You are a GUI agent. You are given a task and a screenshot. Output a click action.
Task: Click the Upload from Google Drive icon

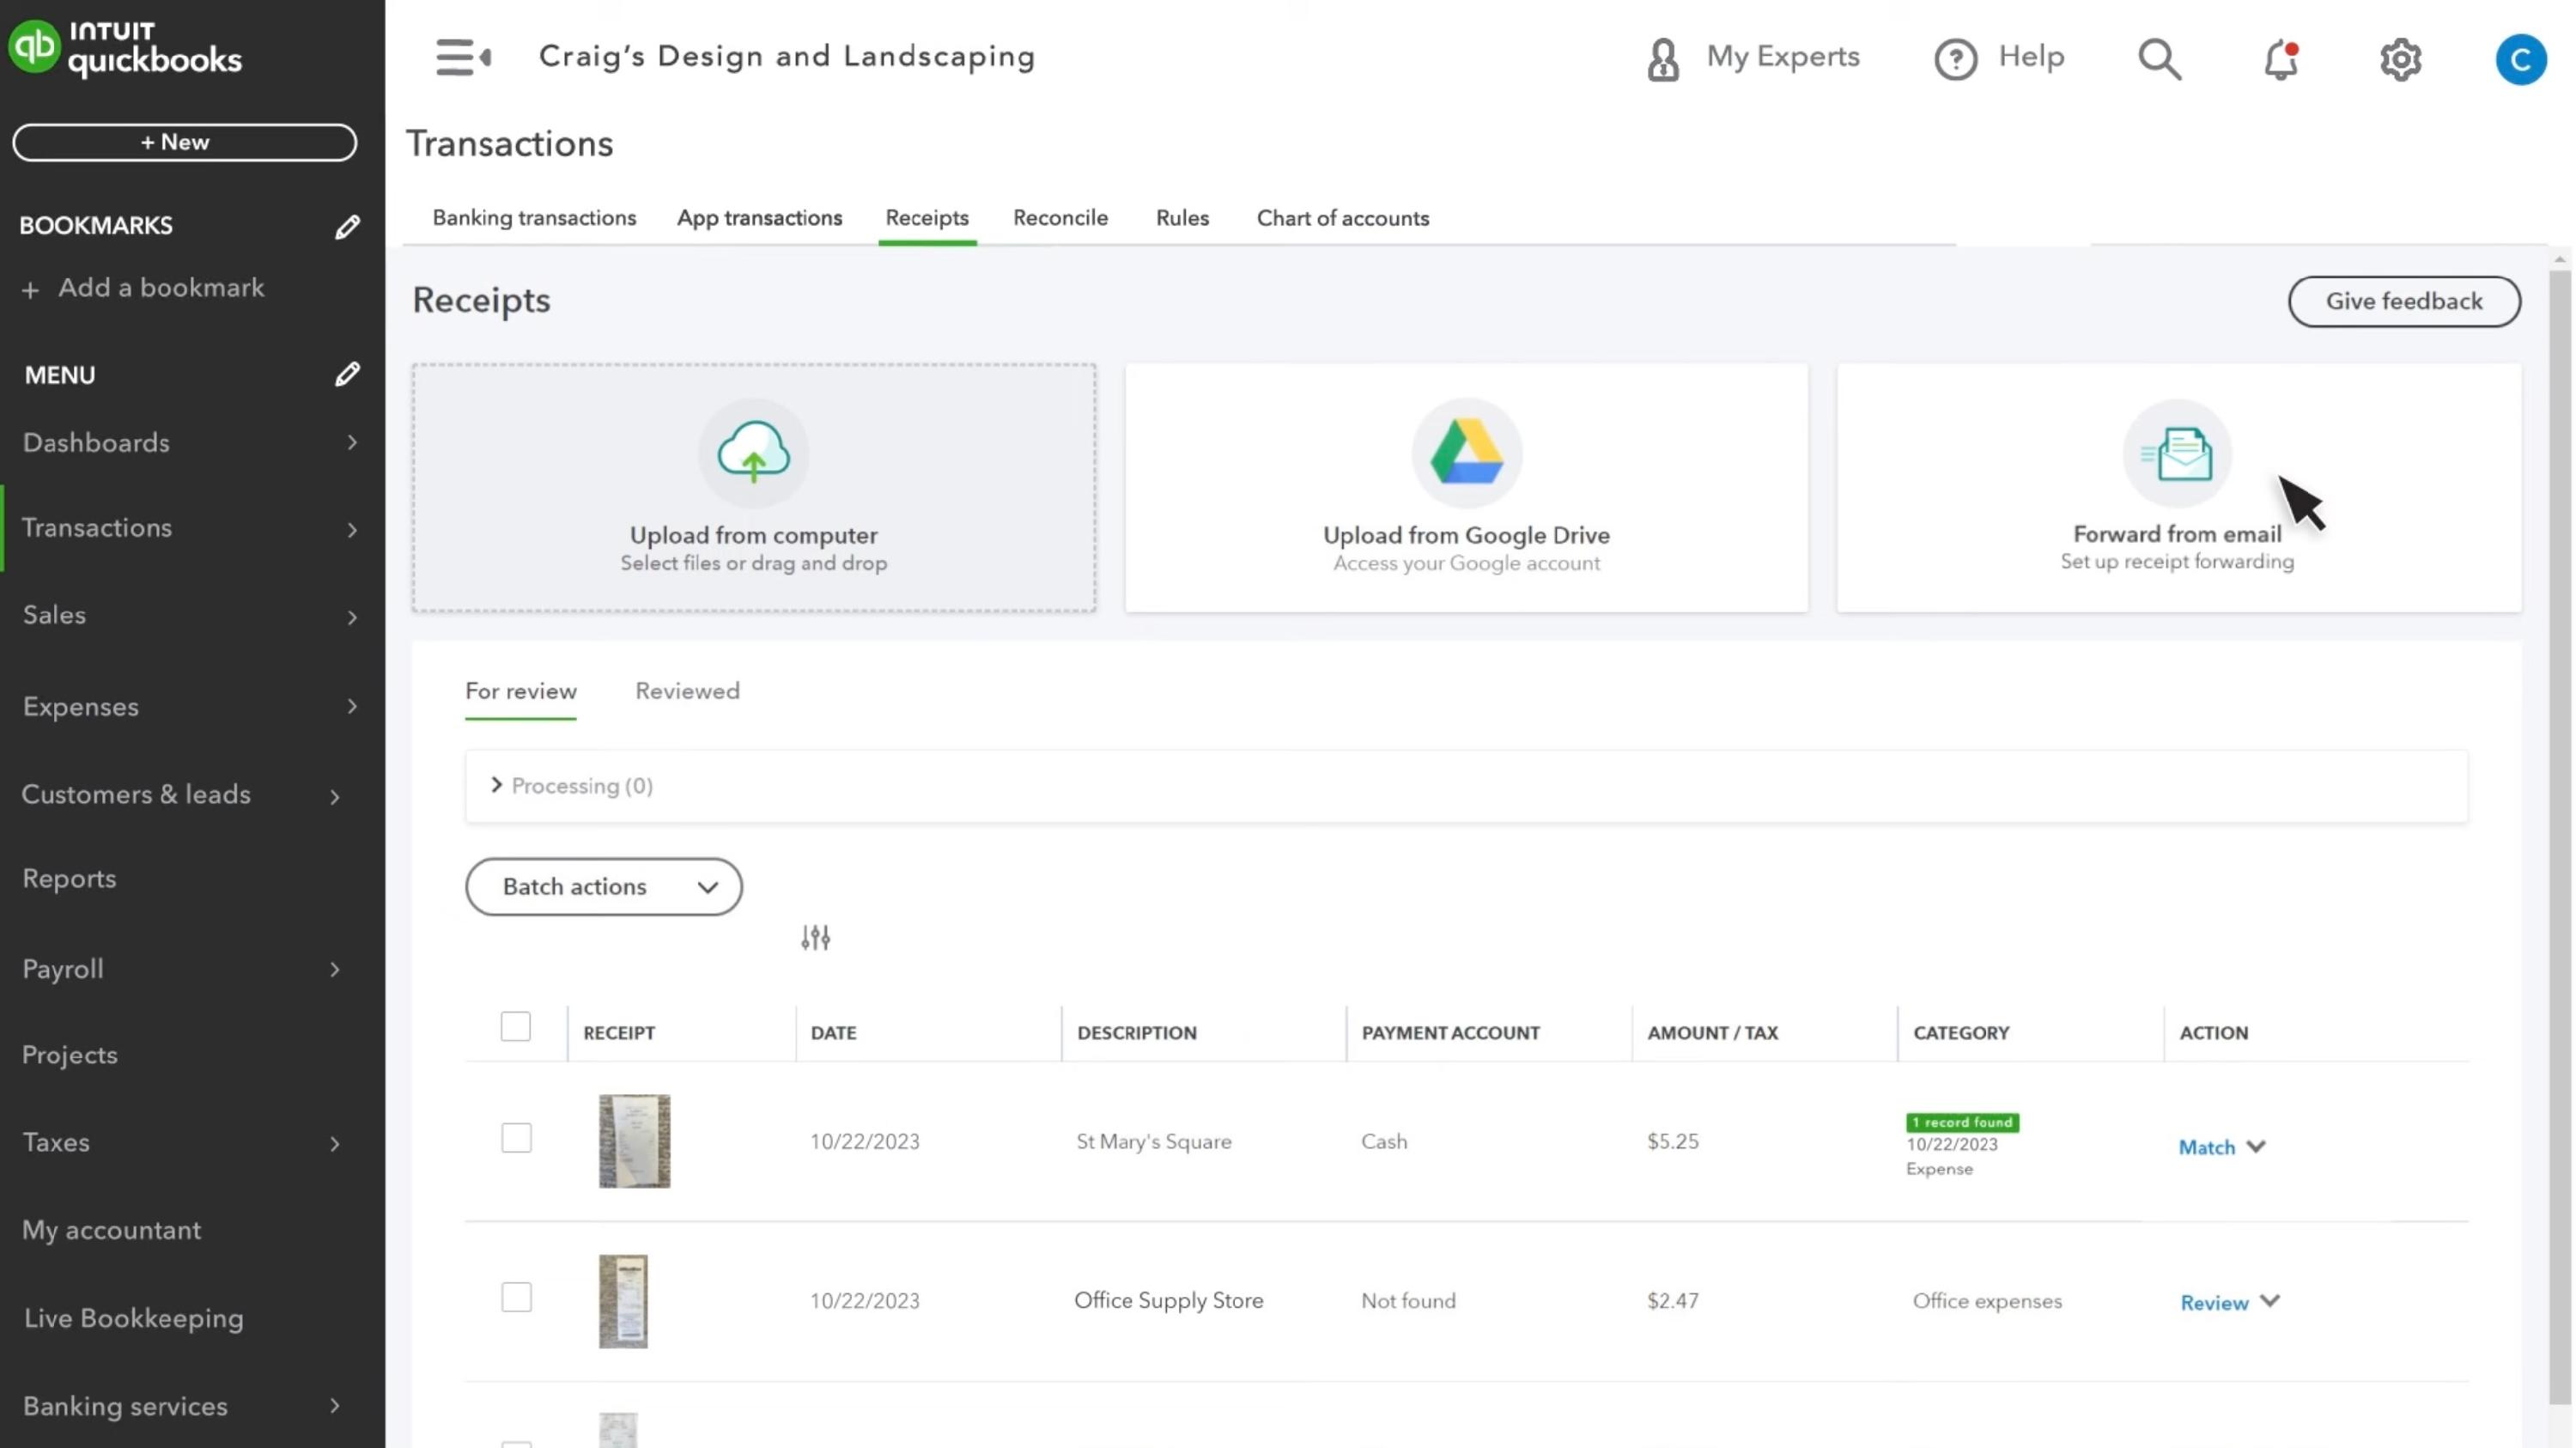1466,453
